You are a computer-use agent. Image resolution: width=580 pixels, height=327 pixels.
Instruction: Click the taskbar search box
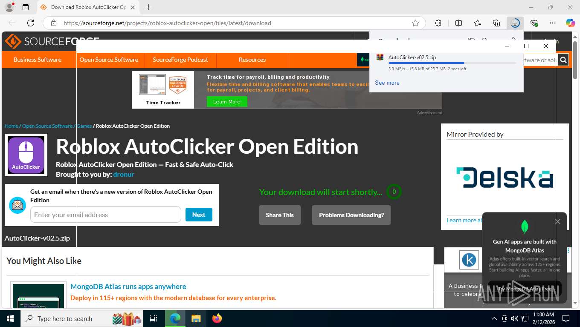[x=82, y=318]
